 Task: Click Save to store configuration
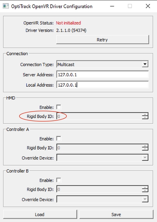[116, 214]
